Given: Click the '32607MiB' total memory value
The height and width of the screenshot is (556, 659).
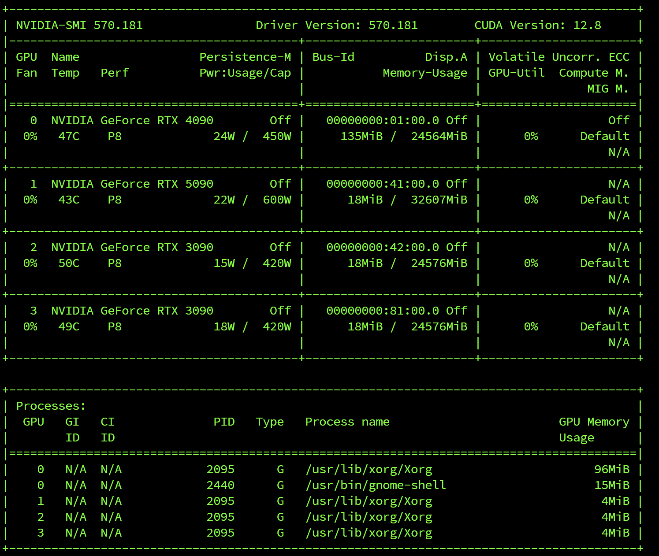Looking at the screenshot, I should 439,200.
